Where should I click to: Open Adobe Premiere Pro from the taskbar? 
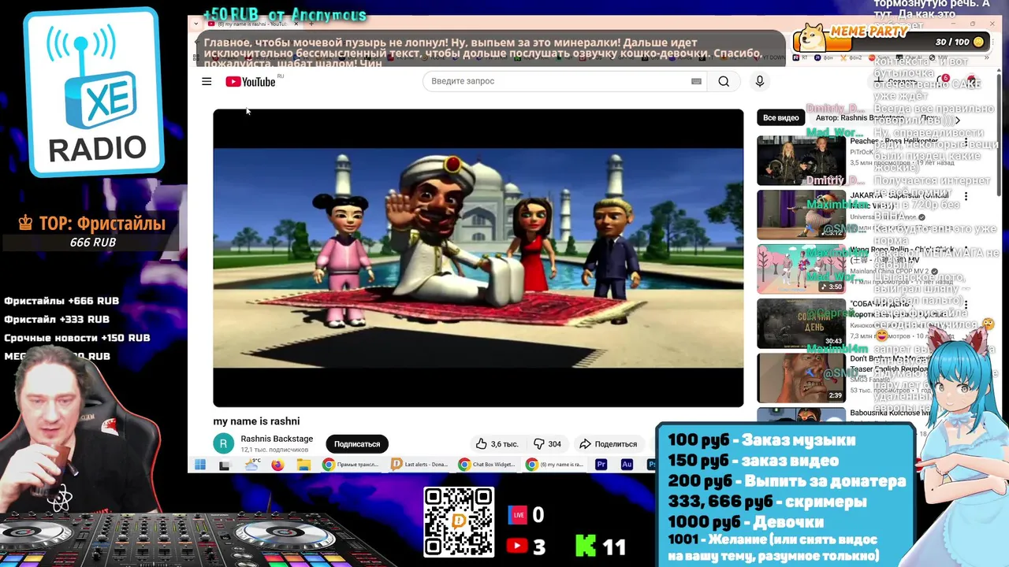point(601,465)
